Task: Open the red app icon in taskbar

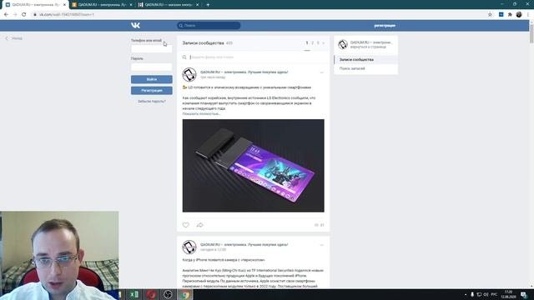Action: [x=151, y=294]
